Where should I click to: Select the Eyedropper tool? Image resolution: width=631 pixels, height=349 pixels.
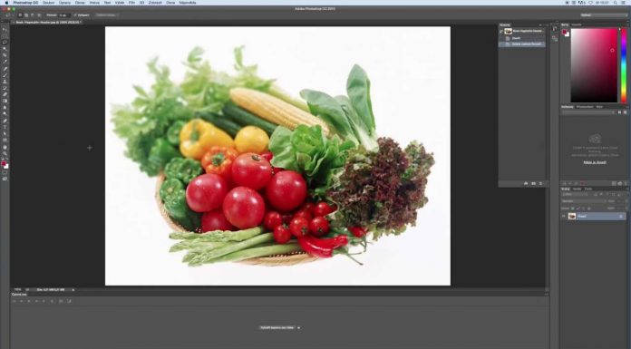[5, 62]
